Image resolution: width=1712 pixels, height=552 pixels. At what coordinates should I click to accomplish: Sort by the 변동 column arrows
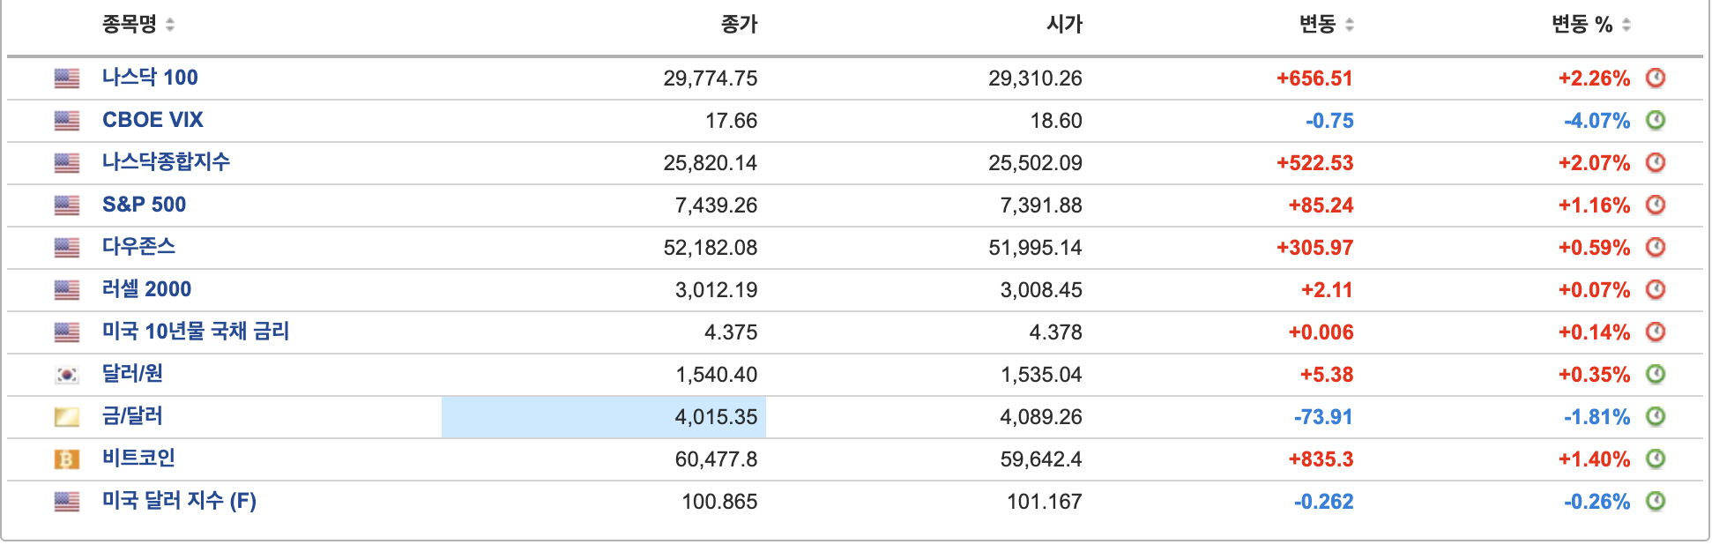pyautogui.click(x=1350, y=25)
